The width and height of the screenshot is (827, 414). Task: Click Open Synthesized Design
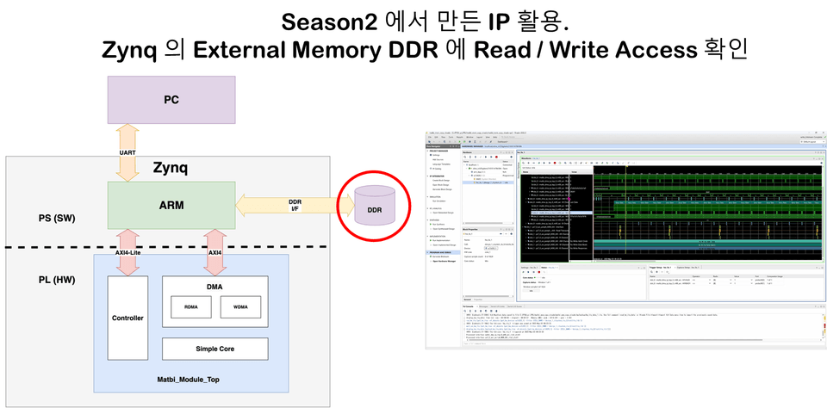pyautogui.click(x=444, y=229)
